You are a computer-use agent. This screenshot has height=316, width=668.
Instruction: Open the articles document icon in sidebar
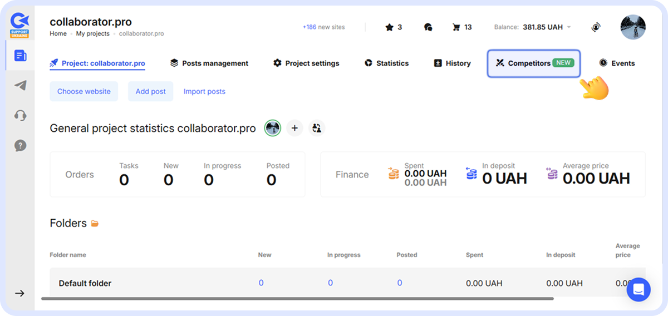coord(20,56)
